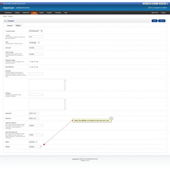Switch to the History tab
Screen dimensions: 170x170
pos(18,26)
